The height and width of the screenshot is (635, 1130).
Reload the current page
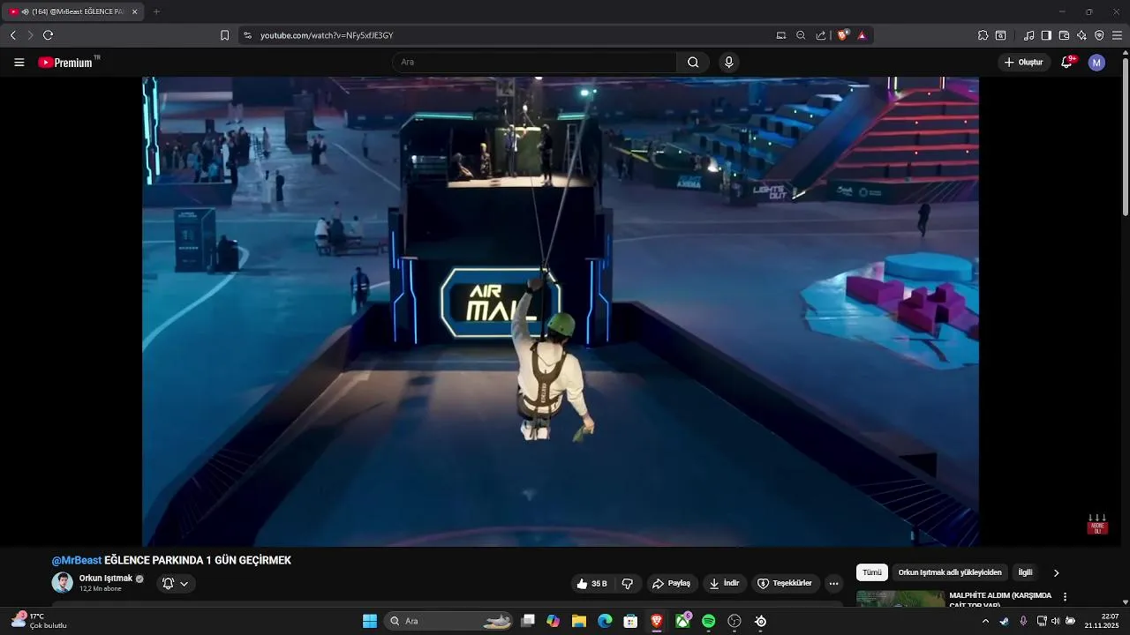[x=48, y=35]
